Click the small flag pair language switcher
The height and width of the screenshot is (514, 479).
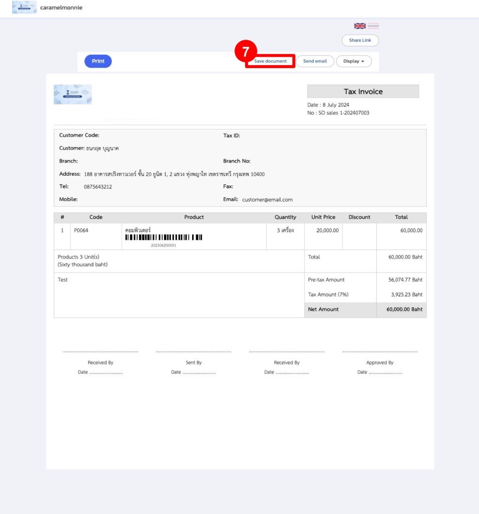coord(366,26)
